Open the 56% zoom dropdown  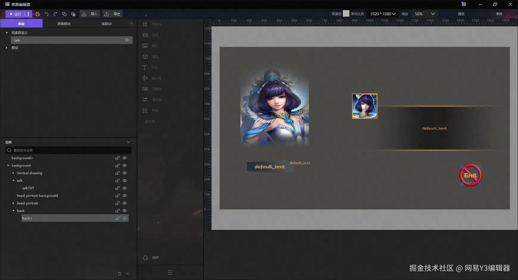pyautogui.click(x=425, y=14)
